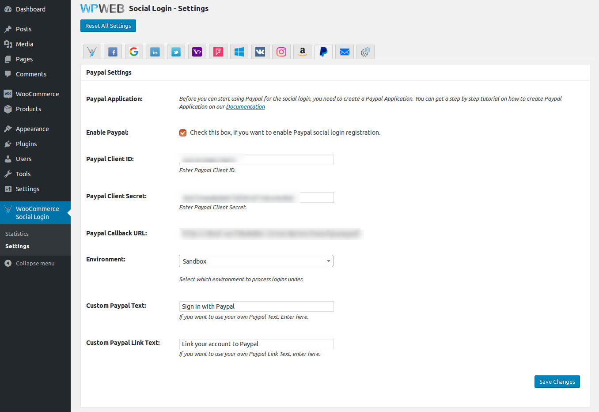Image resolution: width=599 pixels, height=412 pixels.
Task: Uncheck the Enable Paypal checkbox
Action: coord(183,133)
